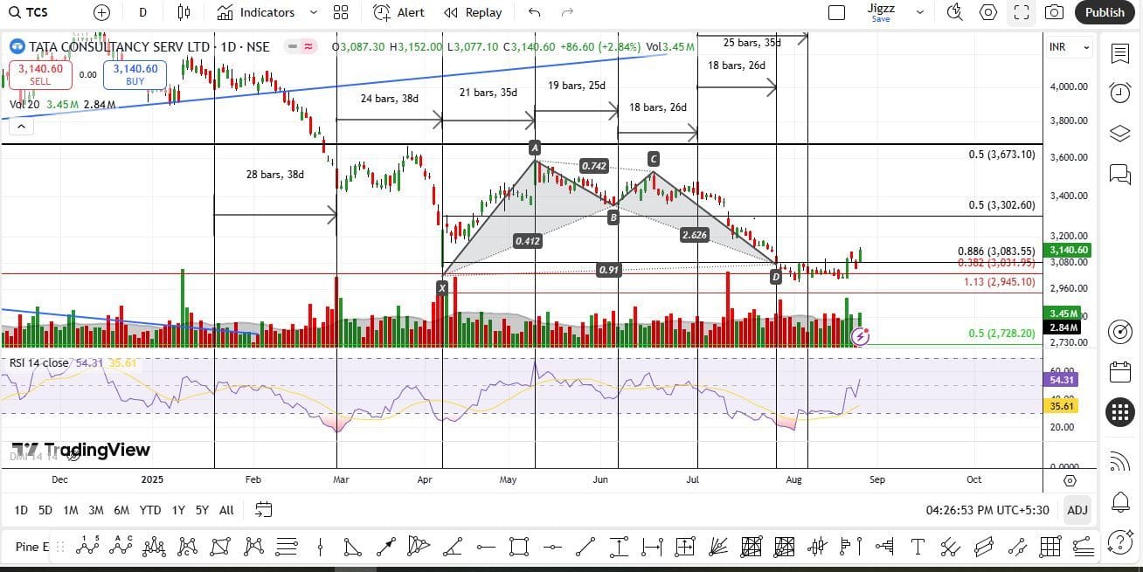This screenshot has height=572, width=1143.
Task: Select the 1Y time range
Action: pyautogui.click(x=178, y=509)
